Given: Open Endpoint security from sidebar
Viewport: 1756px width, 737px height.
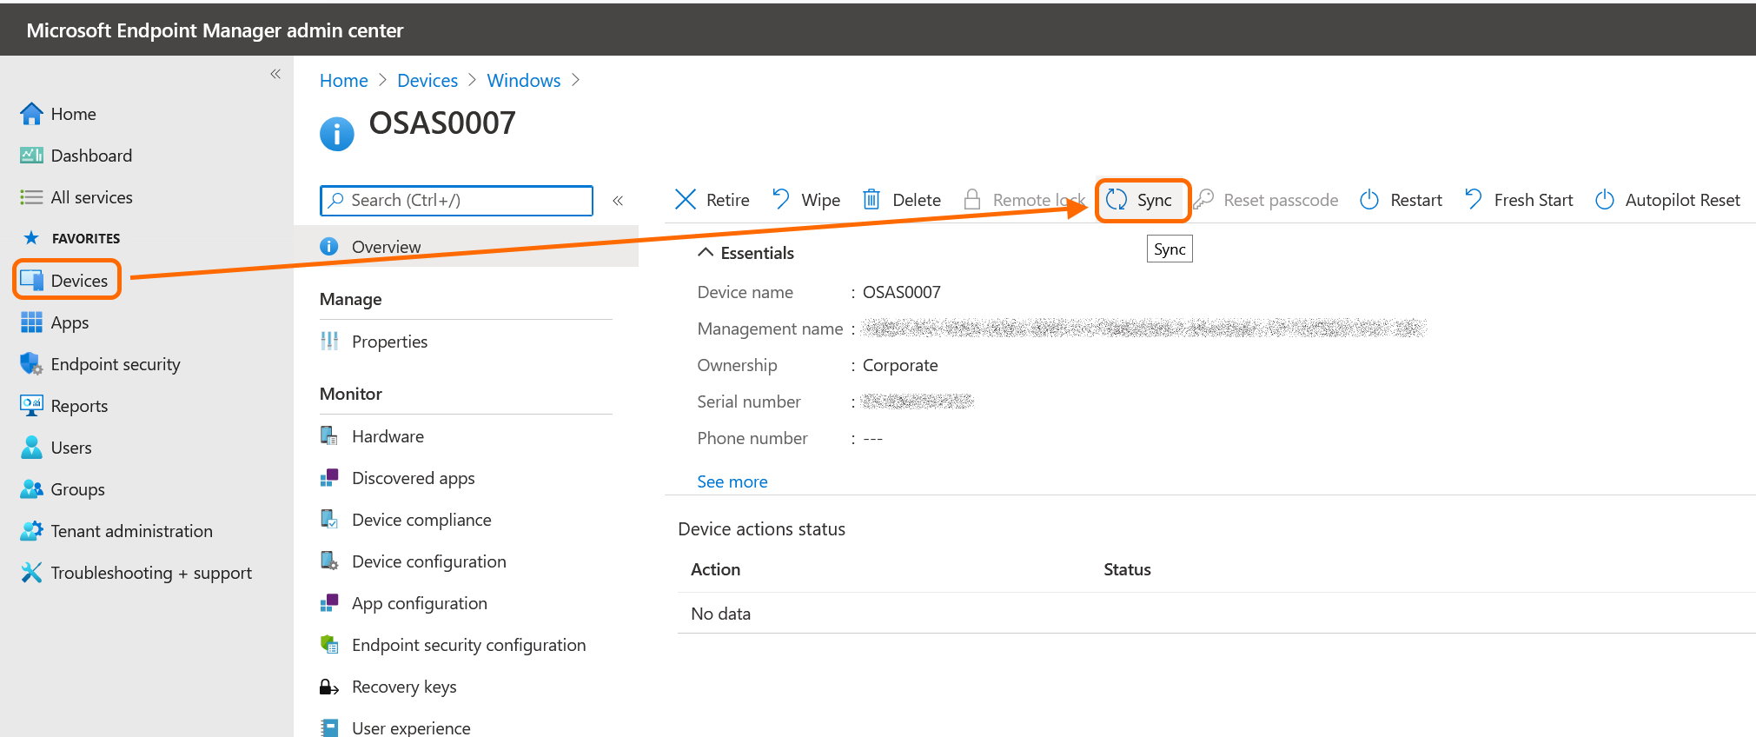Looking at the screenshot, I should (115, 364).
